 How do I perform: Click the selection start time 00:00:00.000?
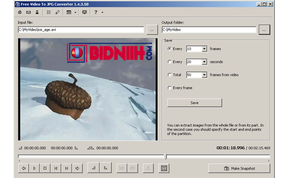point(35,148)
